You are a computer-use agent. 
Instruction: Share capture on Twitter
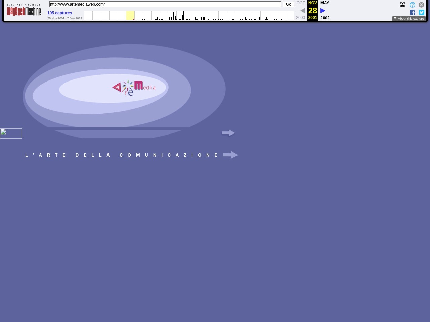(422, 12)
